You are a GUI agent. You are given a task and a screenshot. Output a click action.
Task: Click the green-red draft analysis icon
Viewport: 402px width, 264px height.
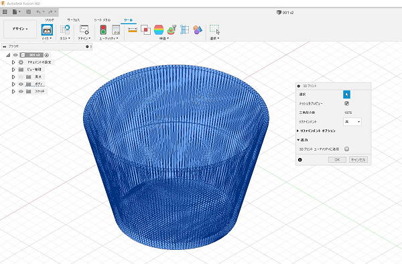[172, 29]
